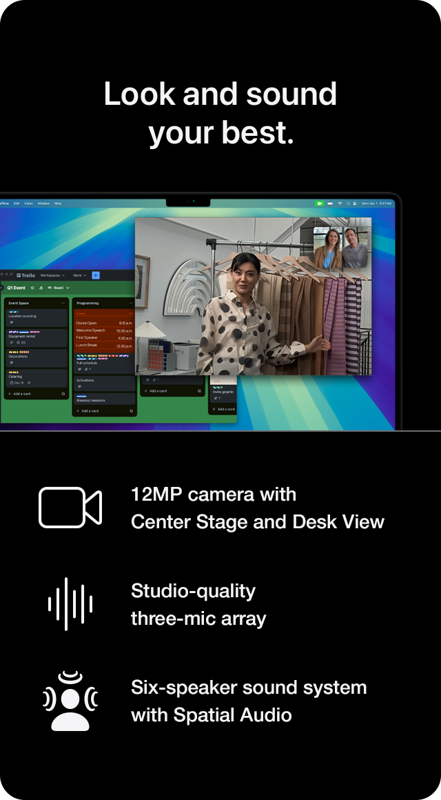
Task: Click the Spatial Audio person icon
Action: (x=70, y=701)
